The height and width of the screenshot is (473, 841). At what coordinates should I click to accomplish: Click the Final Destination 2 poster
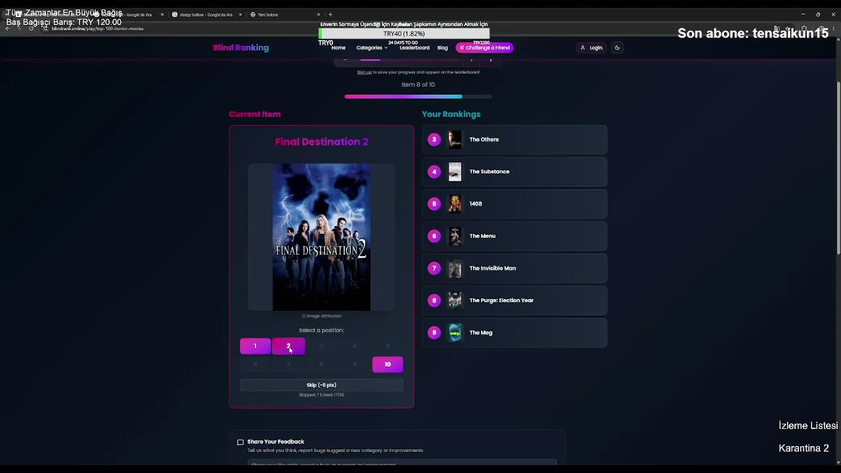tap(321, 237)
